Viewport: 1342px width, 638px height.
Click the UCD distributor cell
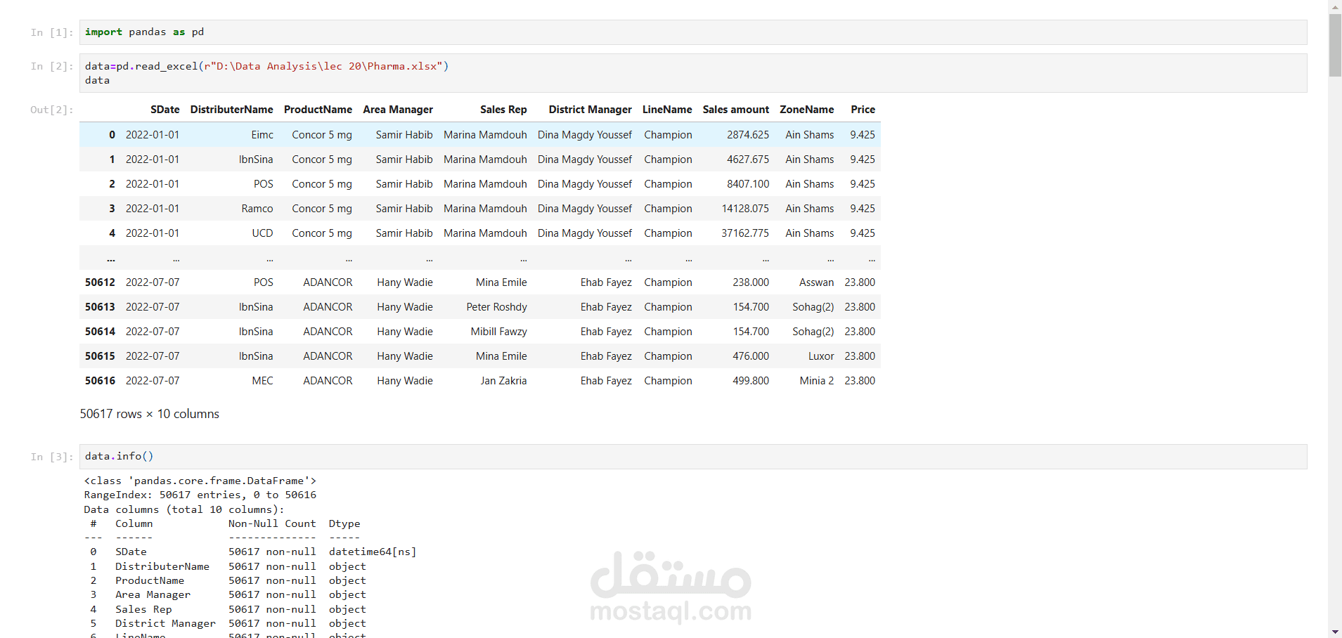(263, 233)
